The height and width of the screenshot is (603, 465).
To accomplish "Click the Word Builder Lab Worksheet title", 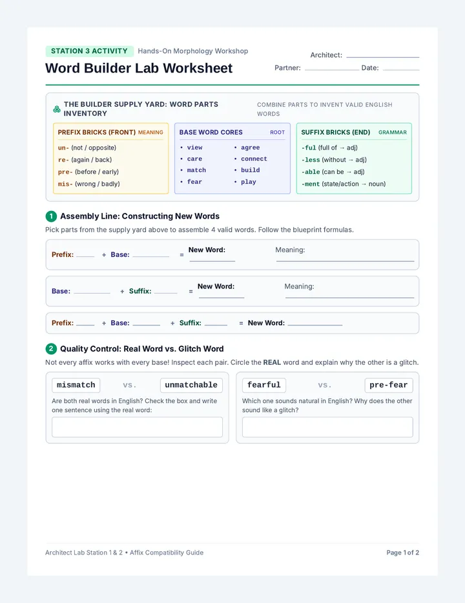I will click(x=139, y=68).
